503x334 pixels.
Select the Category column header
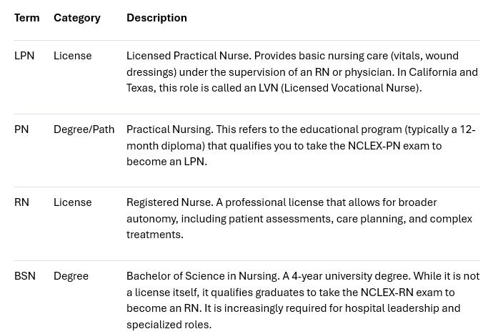[x=76, y=18]
